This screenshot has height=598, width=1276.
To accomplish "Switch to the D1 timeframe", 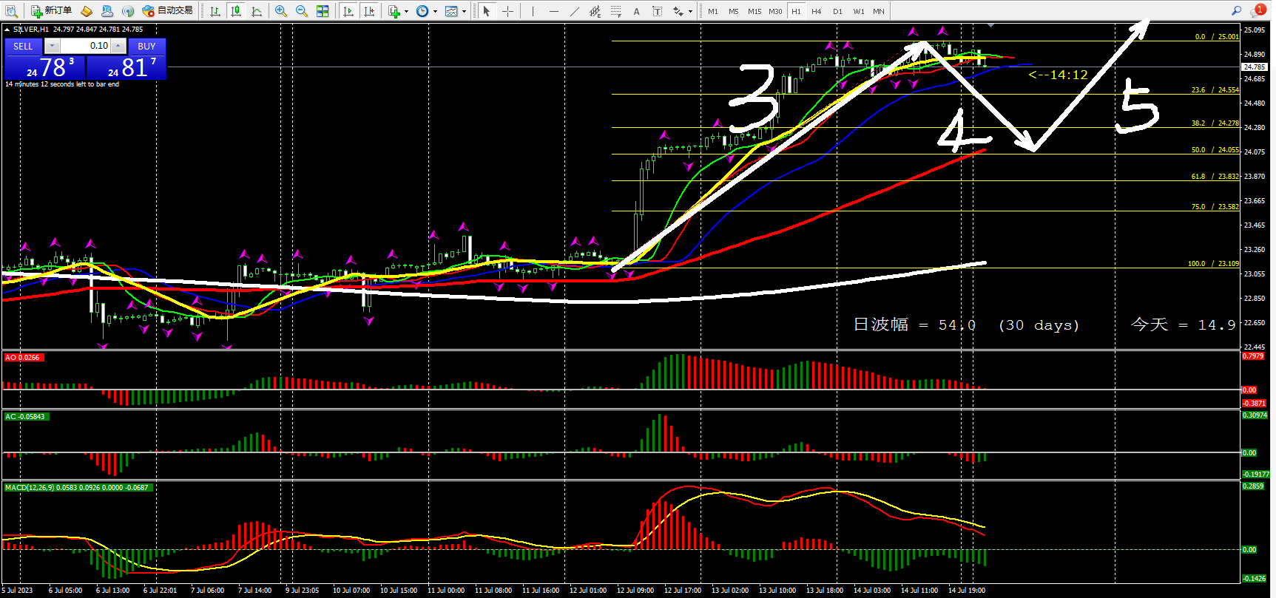I will point(837,11).
